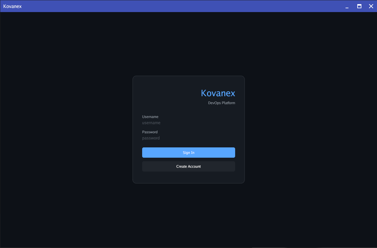Click the maximize window icon
Screen dimensions: 377x248
(359, 6)
